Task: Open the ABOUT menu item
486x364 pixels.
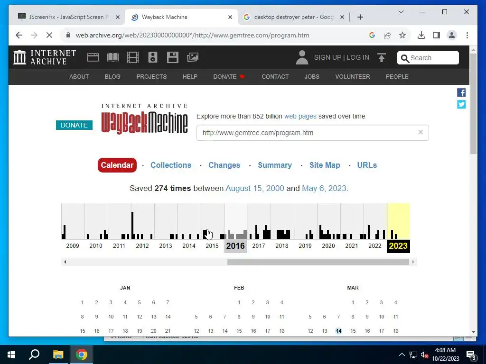Action: [x=79, y=76]
